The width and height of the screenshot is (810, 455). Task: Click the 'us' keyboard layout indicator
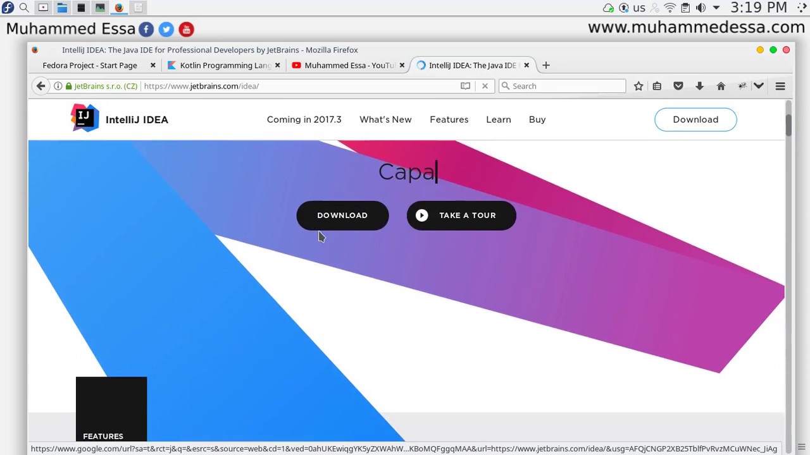(x=639, y=8)
